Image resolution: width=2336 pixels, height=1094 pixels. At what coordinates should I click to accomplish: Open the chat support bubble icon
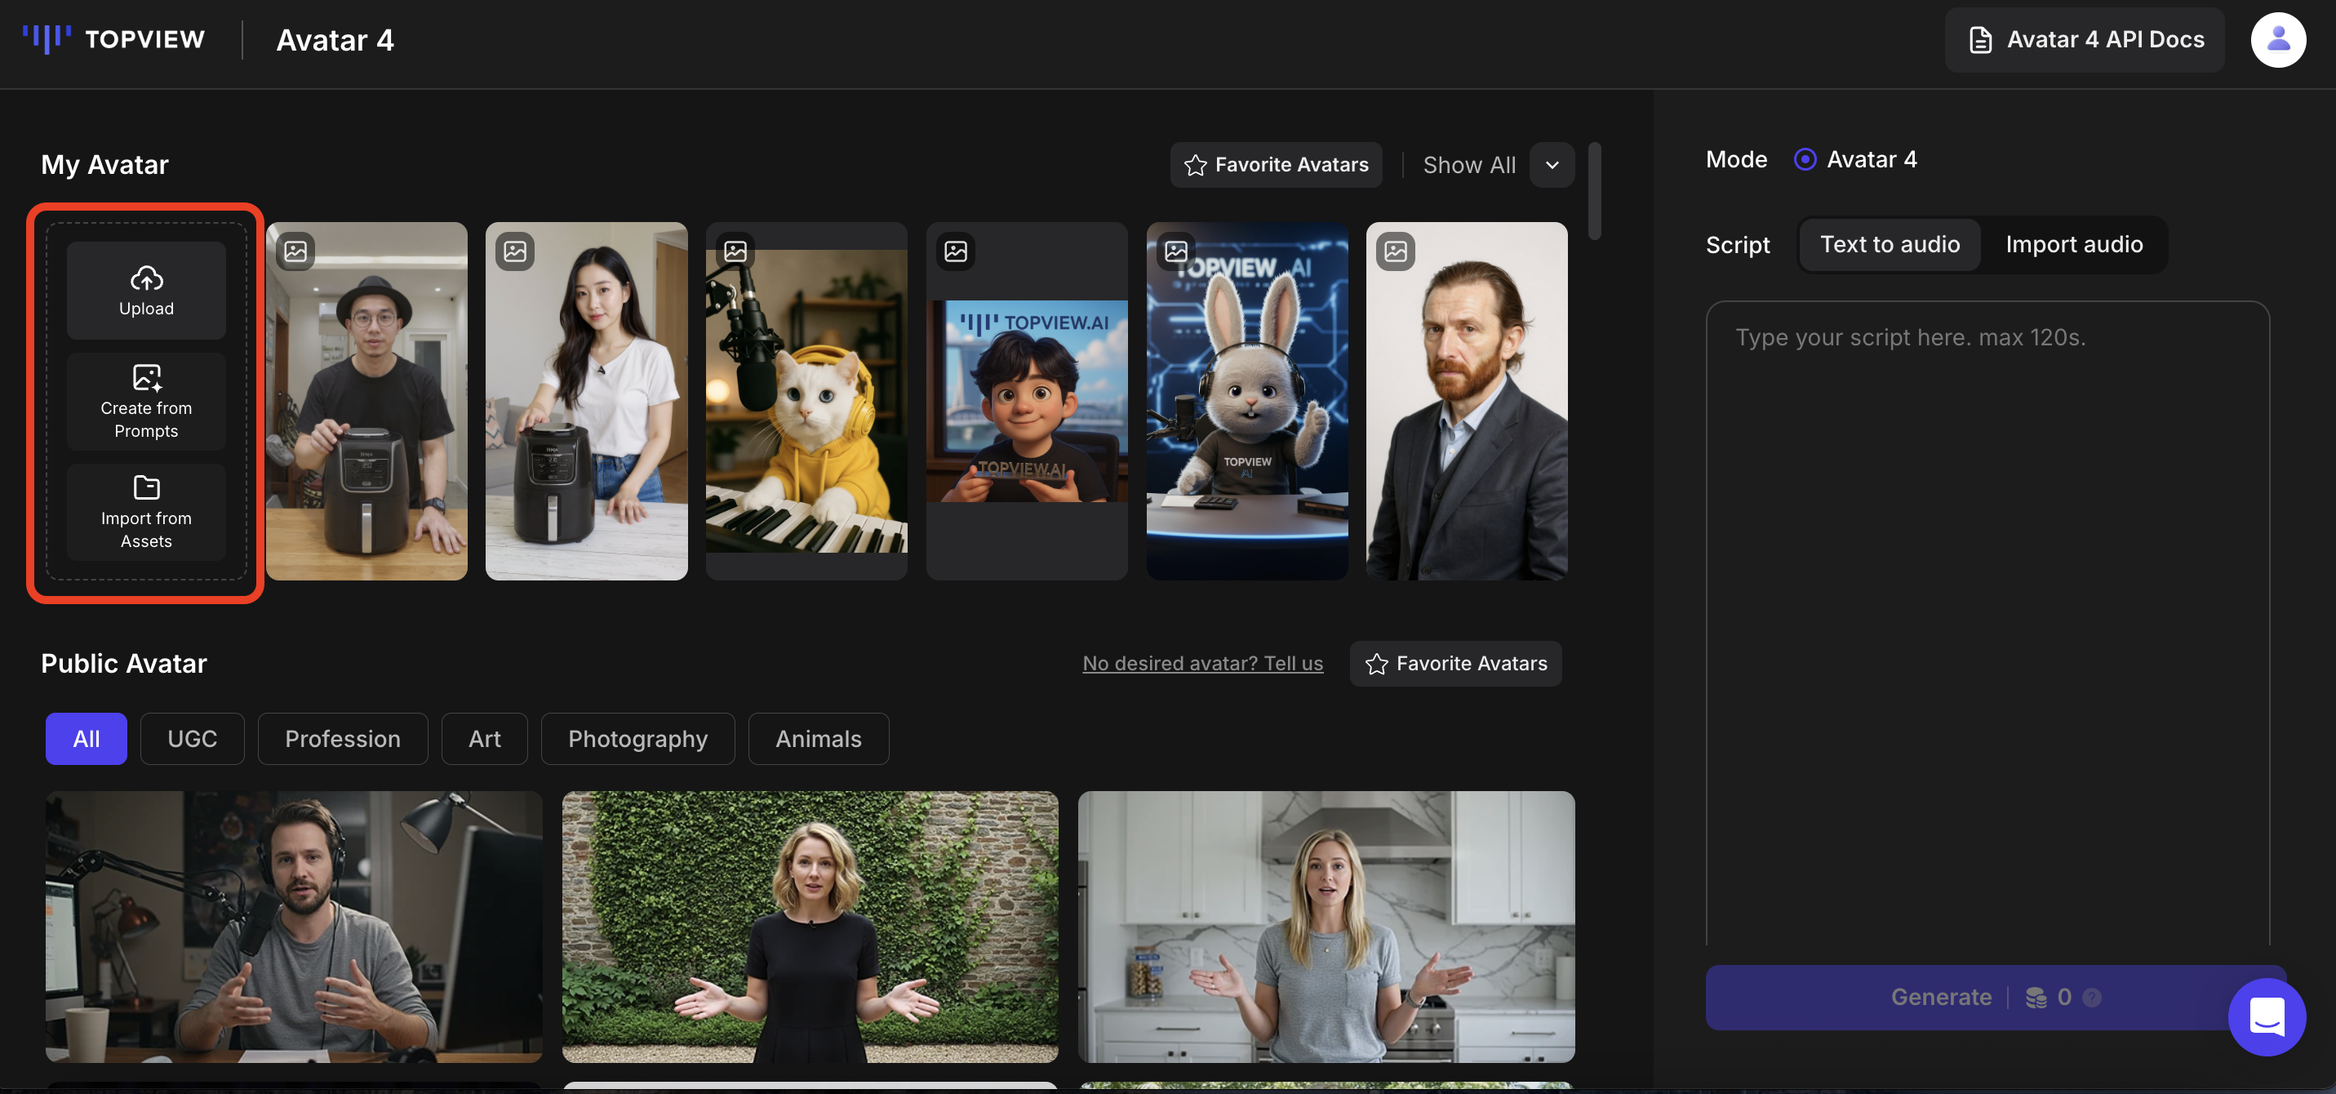point(2266,1016)
